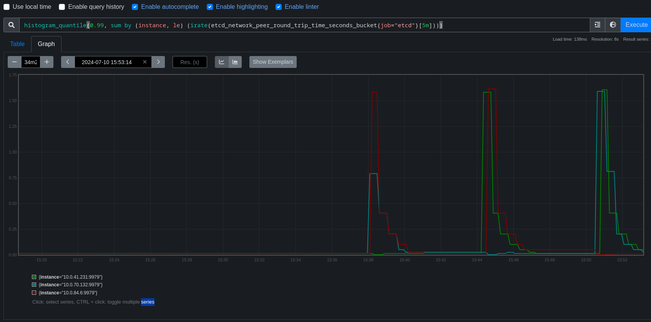This screenshot has width=651, height=322.
Task: Turn off Enable linter
Action: tap(279, 7)
